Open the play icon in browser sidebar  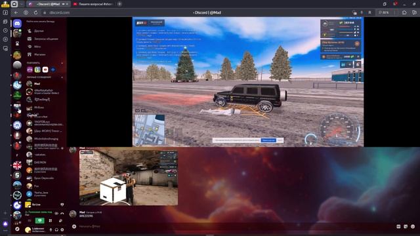point(5,39)
